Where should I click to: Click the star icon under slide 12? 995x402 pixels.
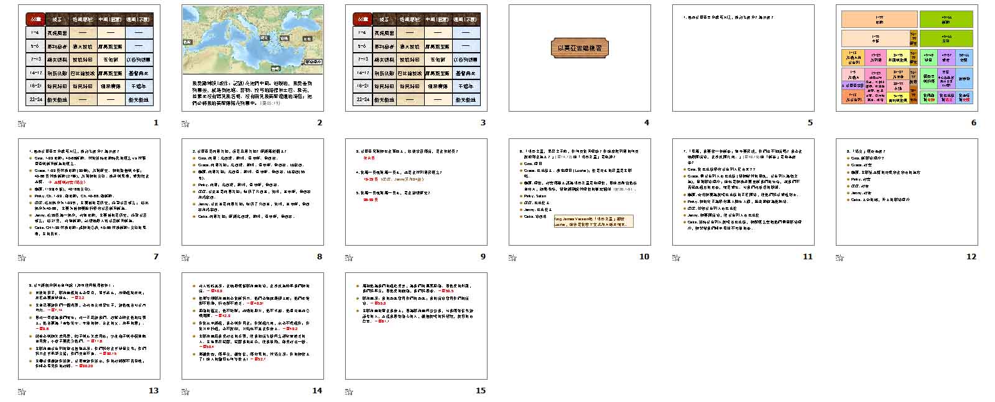tap(840, 257)
